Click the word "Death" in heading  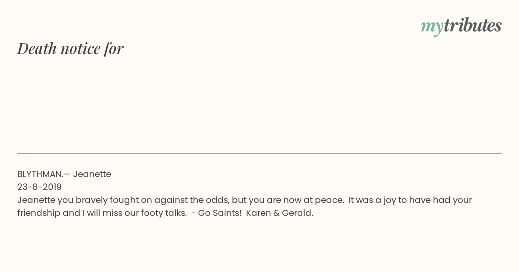(x=37, y=48)
